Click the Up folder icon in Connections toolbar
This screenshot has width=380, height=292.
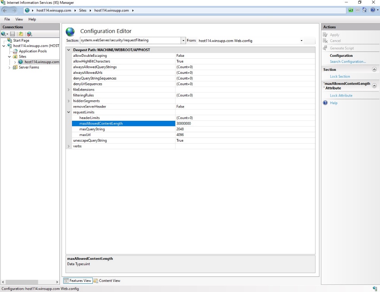point(21,34)
